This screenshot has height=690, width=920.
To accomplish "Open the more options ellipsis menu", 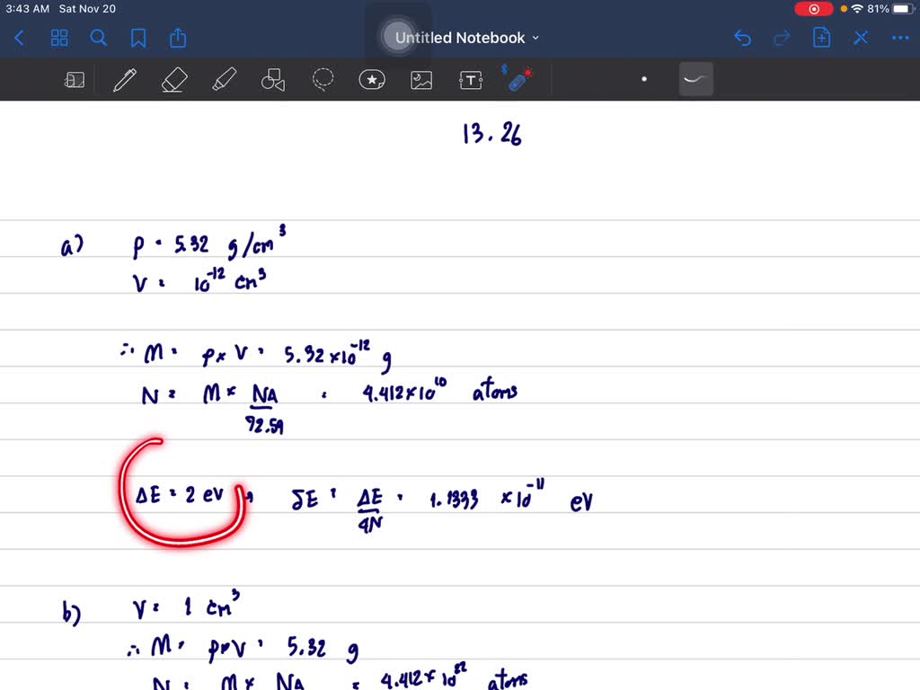I will click(899, 38).
